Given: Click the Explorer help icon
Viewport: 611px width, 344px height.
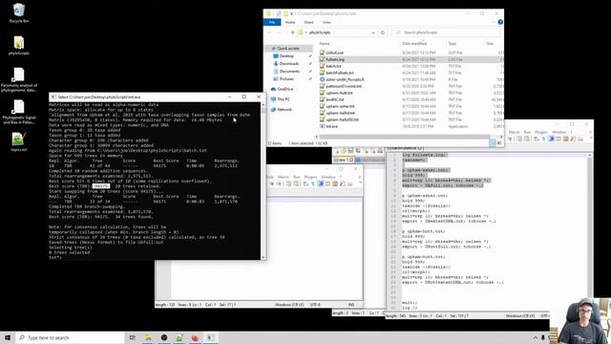Looking at the screenshot, I should coord(500,22).
